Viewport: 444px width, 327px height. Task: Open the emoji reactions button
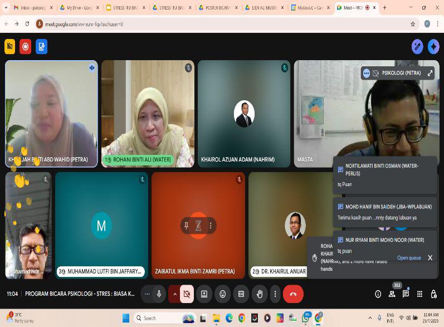click(x=223, y=294)
